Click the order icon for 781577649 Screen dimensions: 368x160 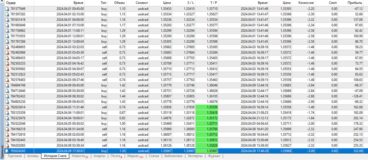point(7,9)
